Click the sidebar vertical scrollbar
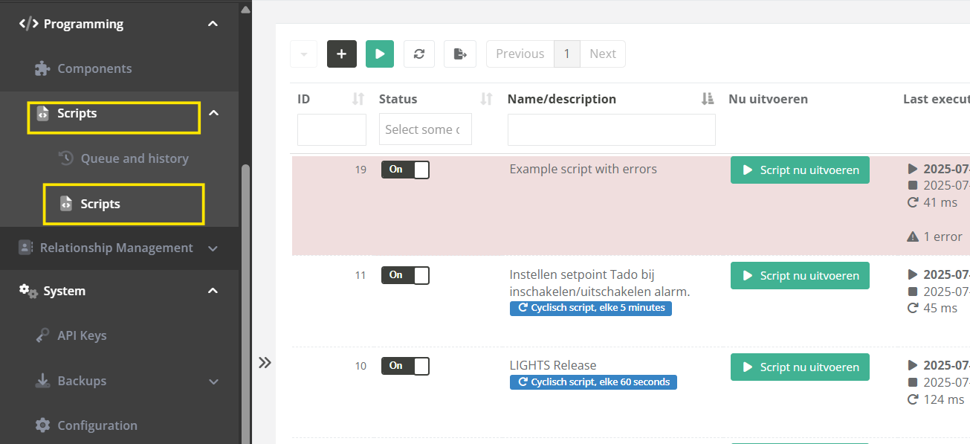The image size is (970, 444). [245, 297]
